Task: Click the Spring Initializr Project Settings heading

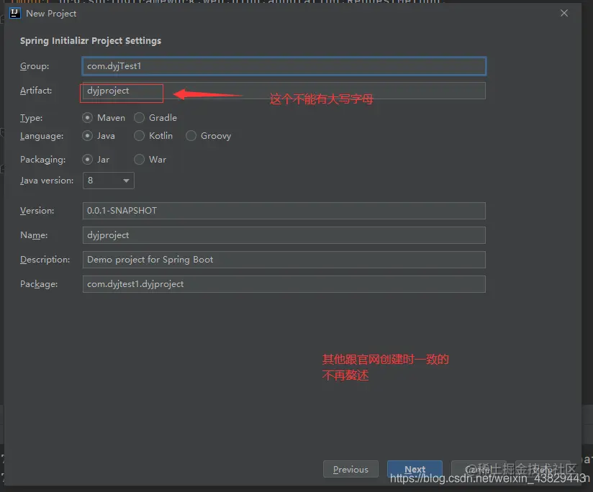Action: point(91,41)
